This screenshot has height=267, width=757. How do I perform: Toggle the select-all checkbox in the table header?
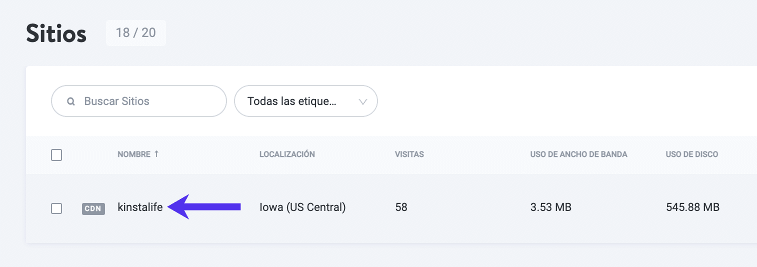56,155
